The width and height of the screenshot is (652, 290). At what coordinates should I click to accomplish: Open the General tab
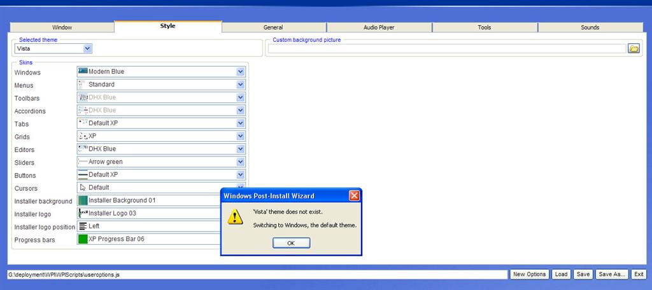click(x=274, y=27)
